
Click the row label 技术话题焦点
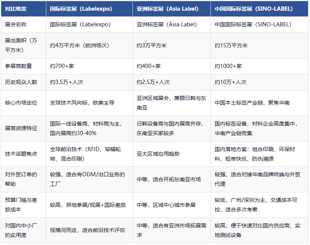point(23,154)
